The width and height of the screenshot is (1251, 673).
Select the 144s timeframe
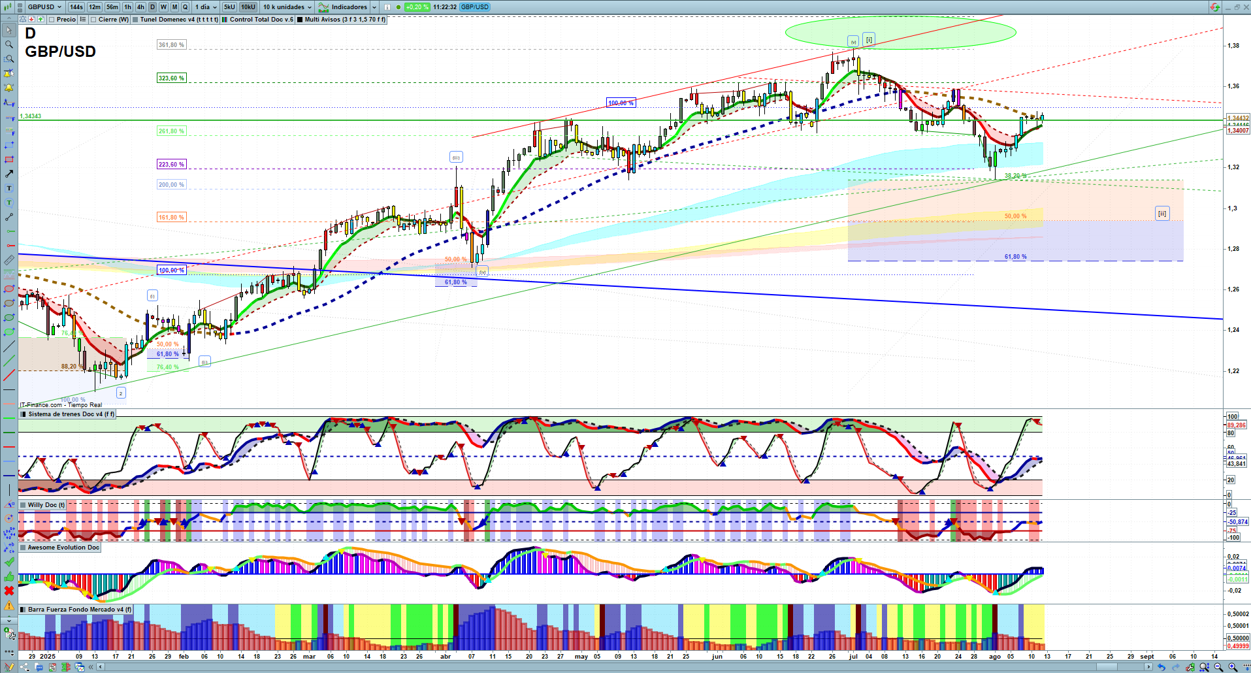pos(76,7)
